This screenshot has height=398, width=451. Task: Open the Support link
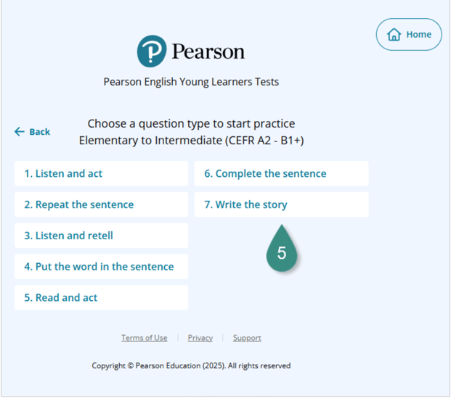247,338
